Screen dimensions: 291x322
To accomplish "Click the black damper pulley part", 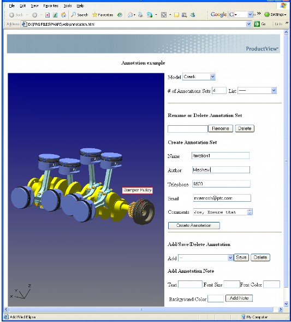I will click(143, 212).
